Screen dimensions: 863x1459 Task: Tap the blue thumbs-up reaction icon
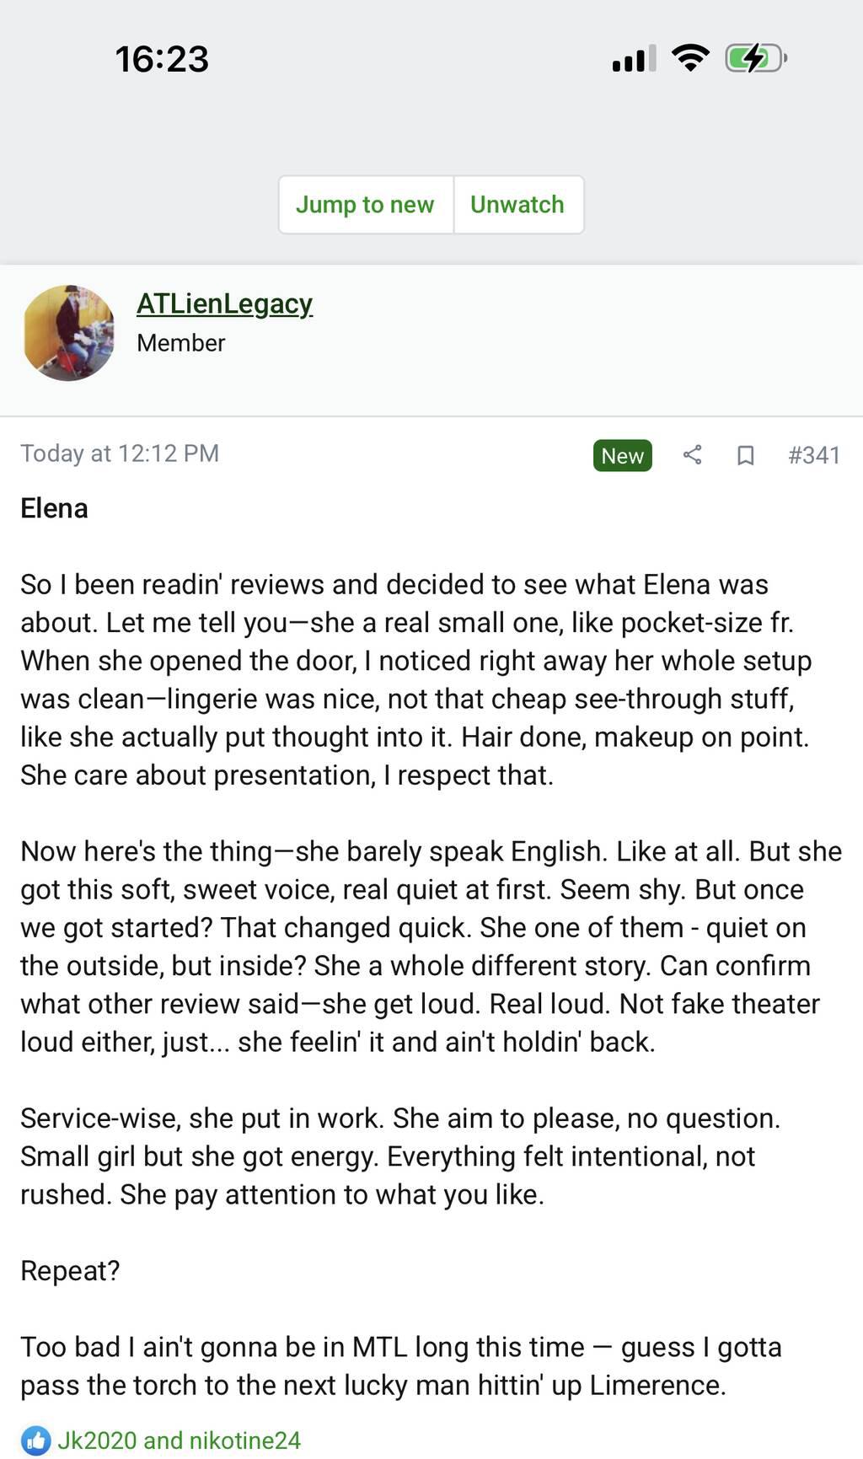(x=35, y=1440)
